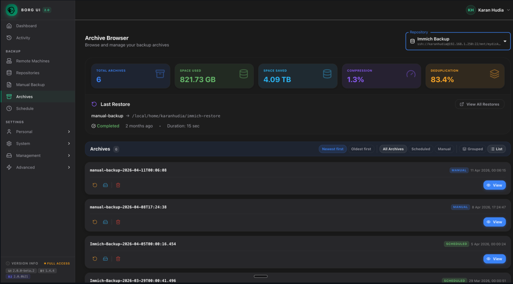
Task: Select the Repositories database icon
Action: [9, 73]
